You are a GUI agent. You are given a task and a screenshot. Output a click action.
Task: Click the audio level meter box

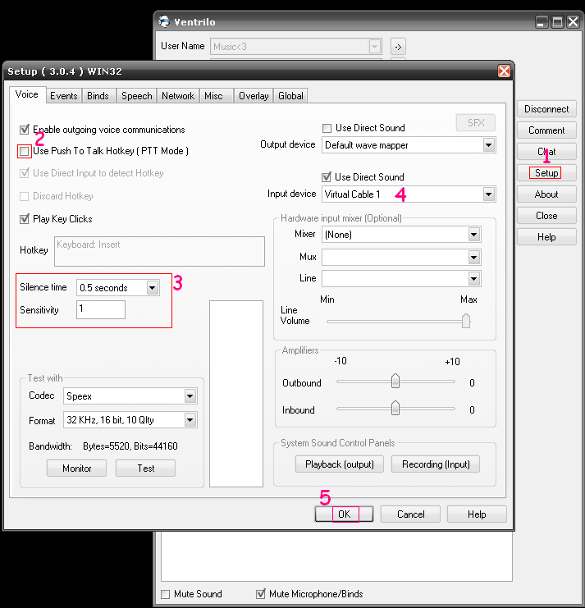[236, 394]
